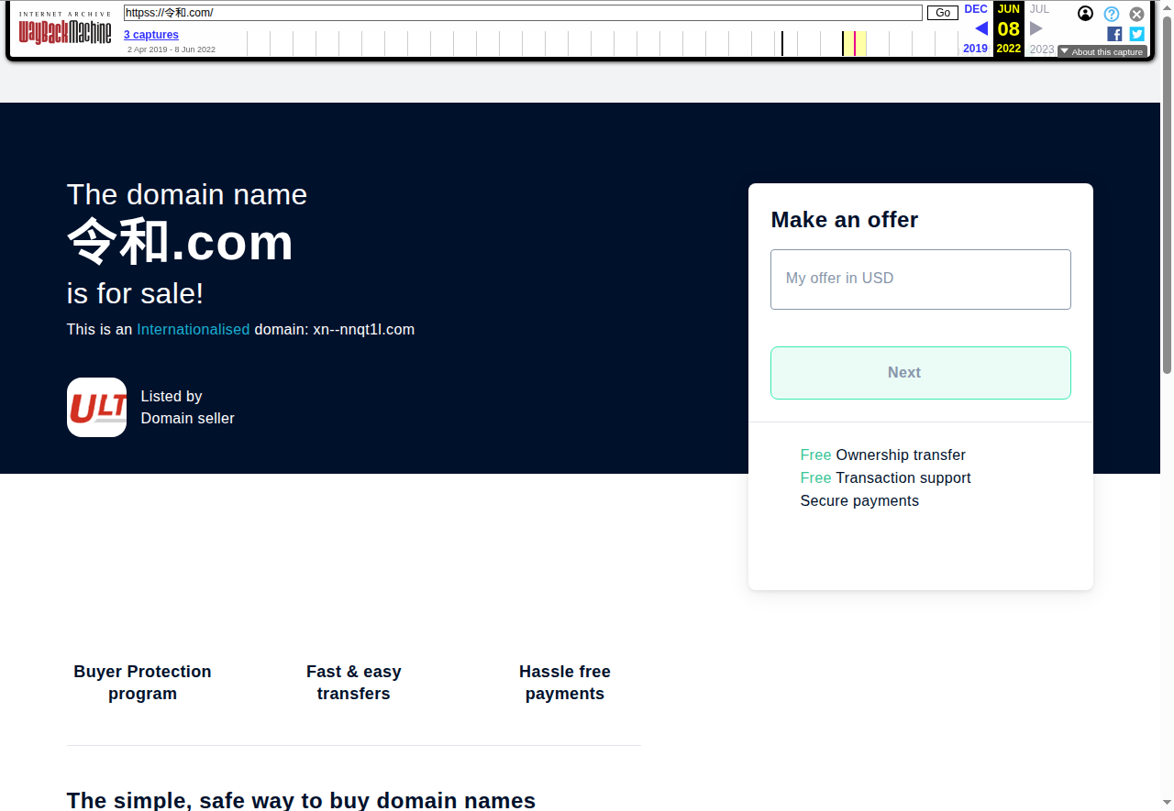Image resolution: width=1174 pixels, height=811 pixels.
Task: Select the black marker on the timeline
Action: click(782, 43)
